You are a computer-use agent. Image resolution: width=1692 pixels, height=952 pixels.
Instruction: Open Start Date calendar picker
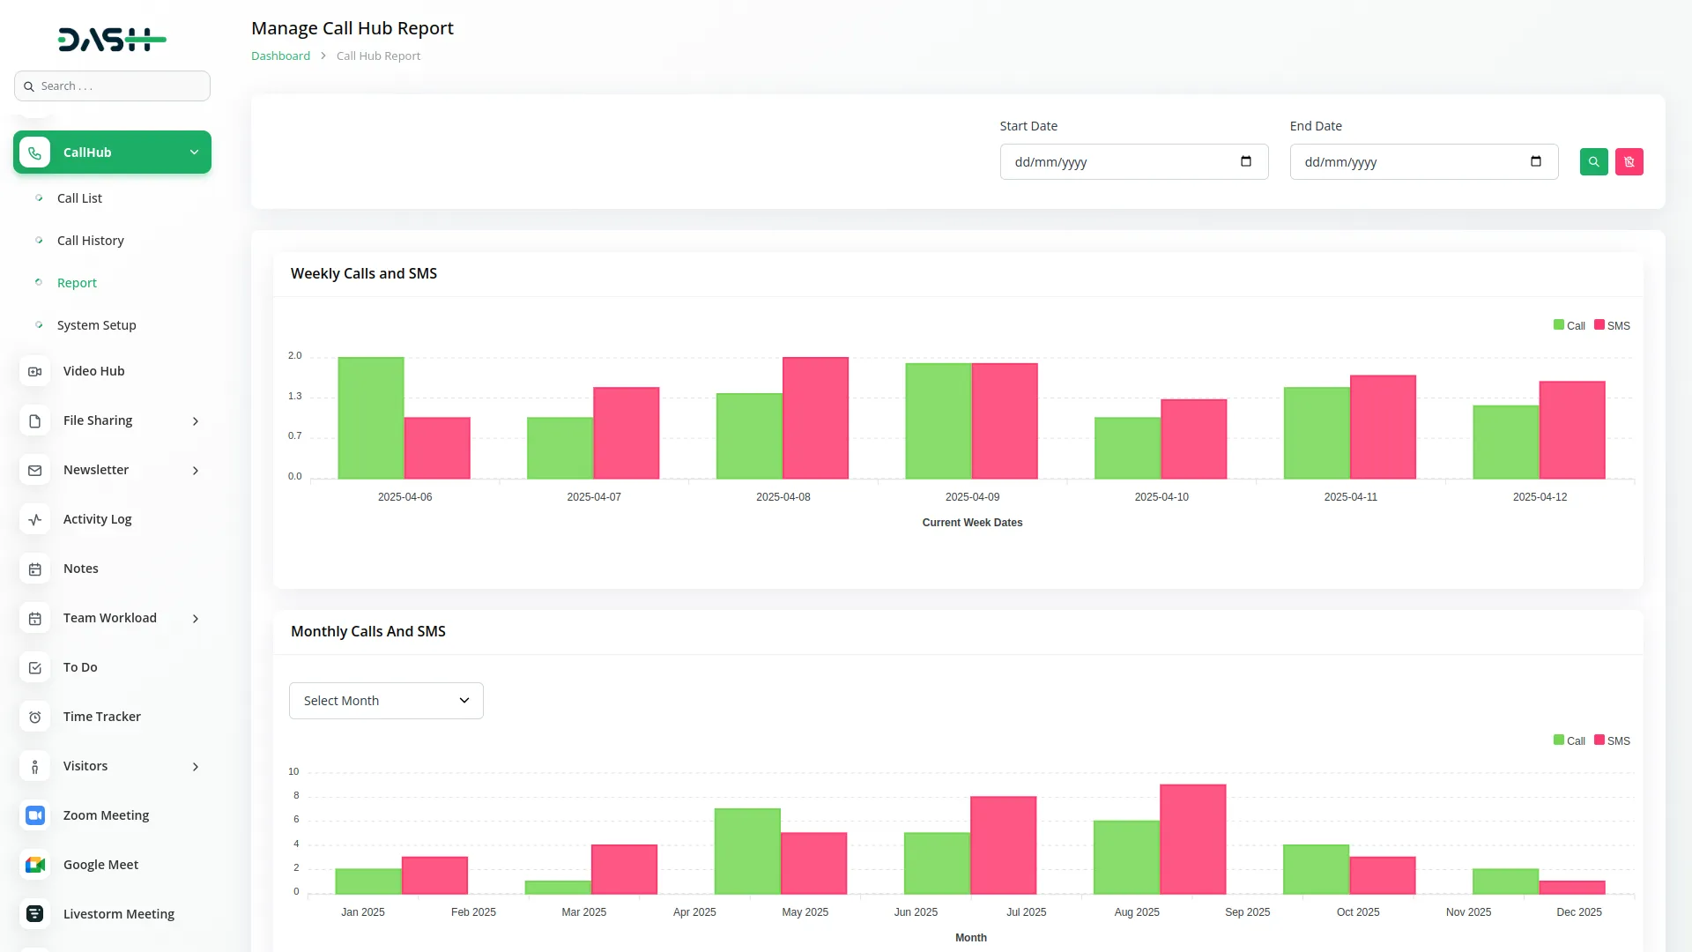pyautogui.click(x=1245, y=161)
